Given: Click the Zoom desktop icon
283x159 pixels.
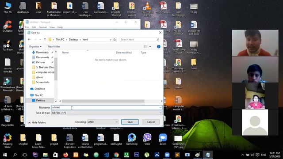Looking at the screenshot, I should point(163,140).
